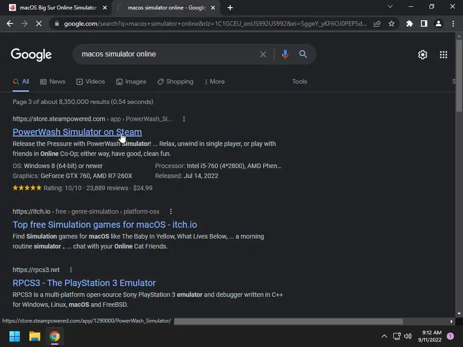The height and width of the screenshot is (347, 463).
Task: Open File Explorer from the taskbar
Action: coord(34,336)
